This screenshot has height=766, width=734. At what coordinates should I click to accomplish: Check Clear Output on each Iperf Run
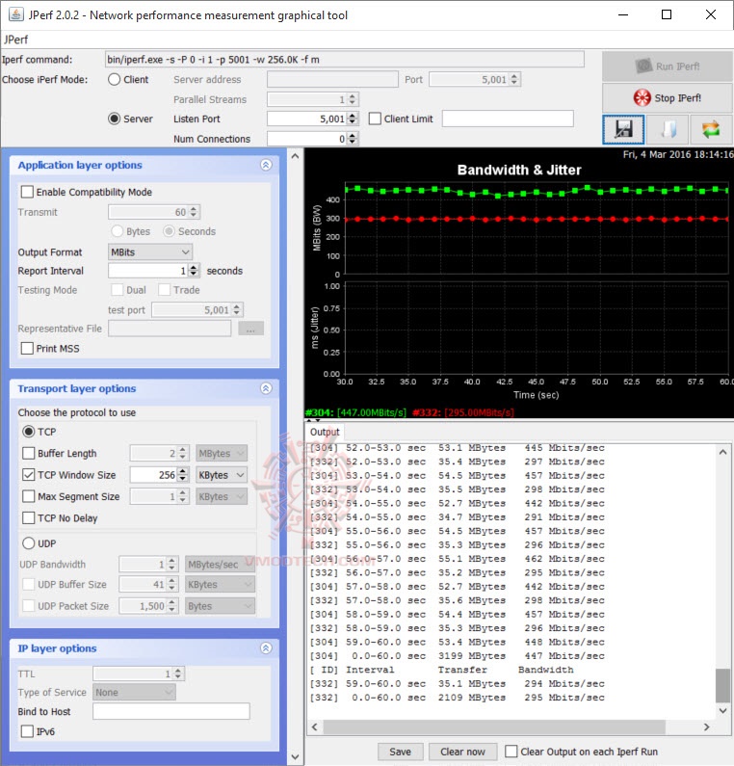[x=511, y=752]
